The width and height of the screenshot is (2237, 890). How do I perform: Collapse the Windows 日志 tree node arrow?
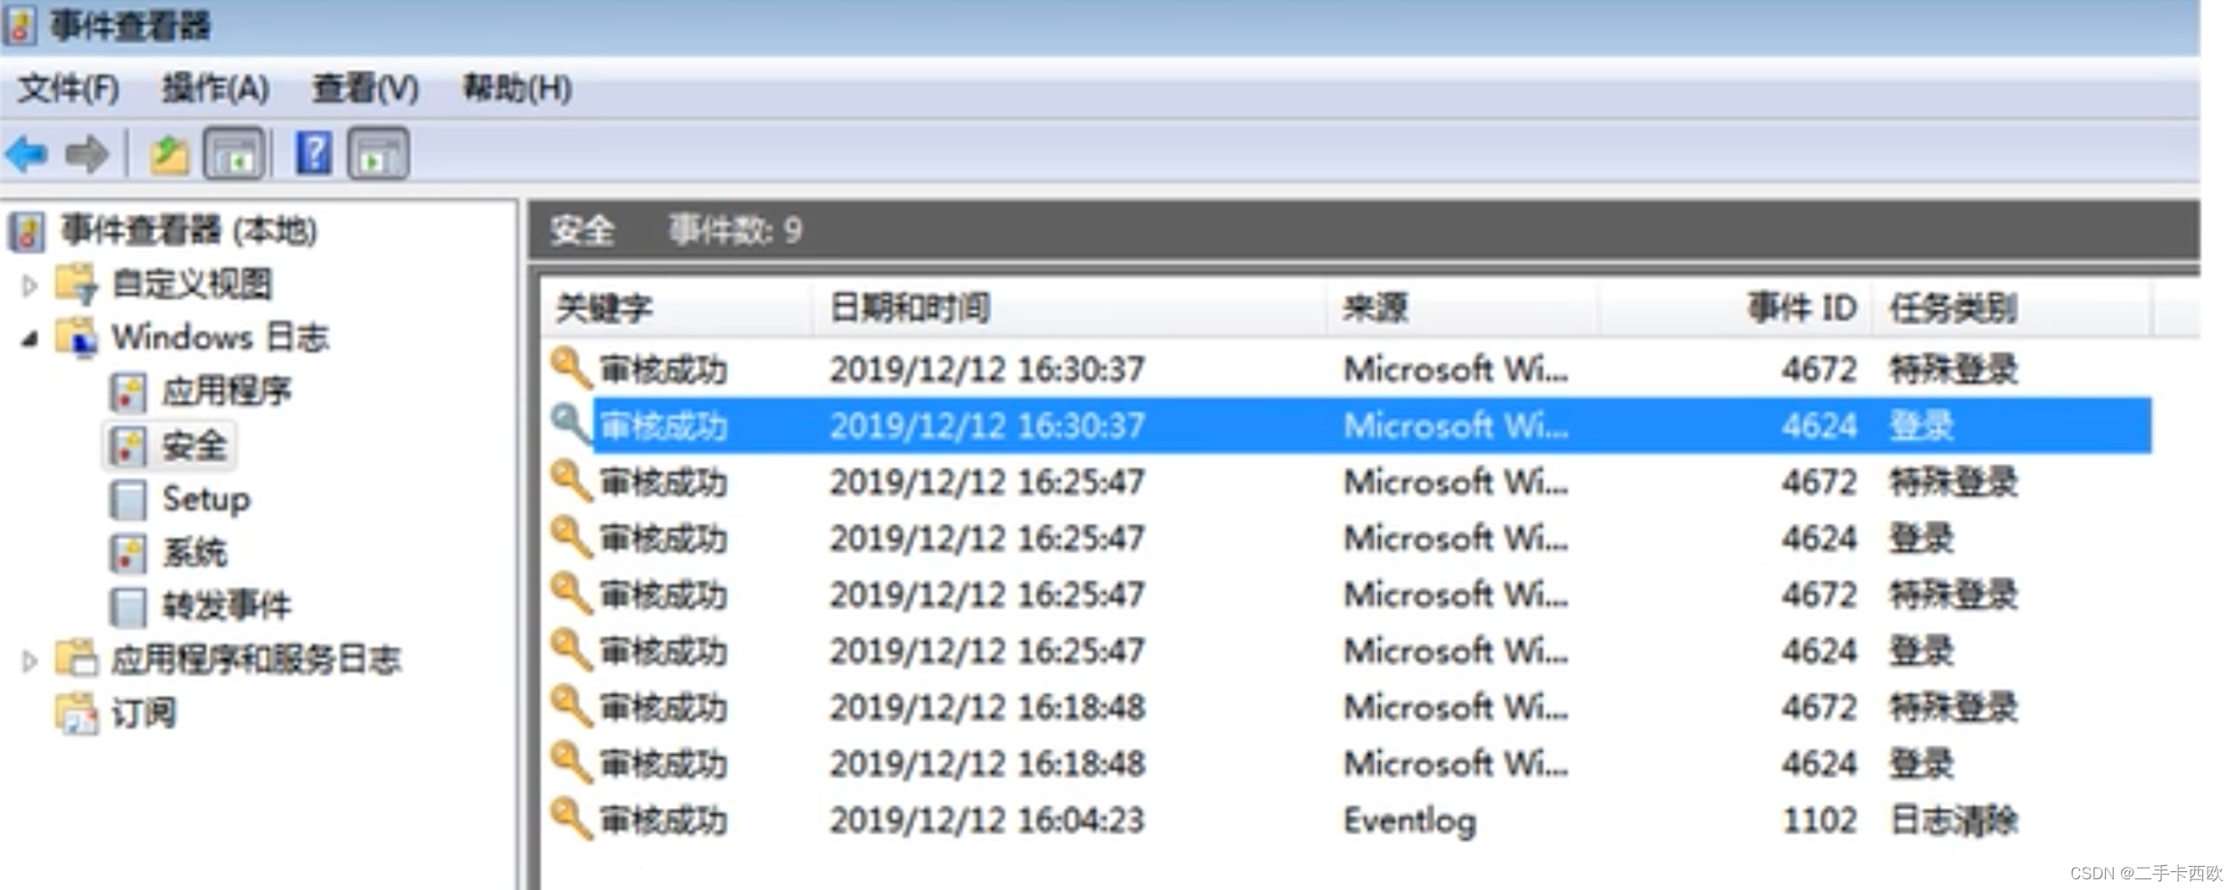tap(30, 339)
